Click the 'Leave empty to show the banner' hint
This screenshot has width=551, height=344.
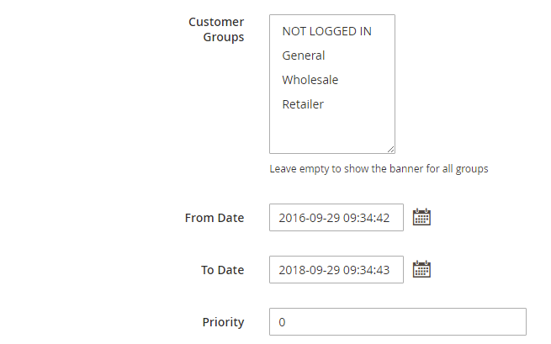pos(379,168)
